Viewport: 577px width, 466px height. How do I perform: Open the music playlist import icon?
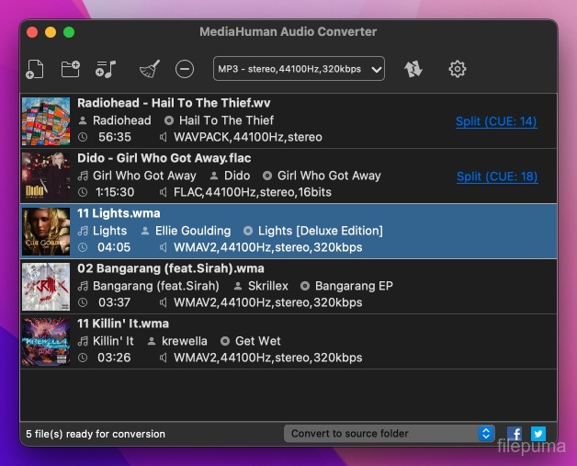(x=106, y=69)
